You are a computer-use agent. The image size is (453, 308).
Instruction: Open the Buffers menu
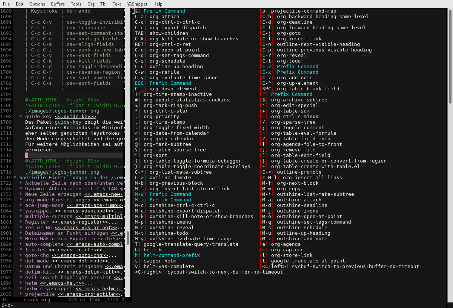[58, 4]
